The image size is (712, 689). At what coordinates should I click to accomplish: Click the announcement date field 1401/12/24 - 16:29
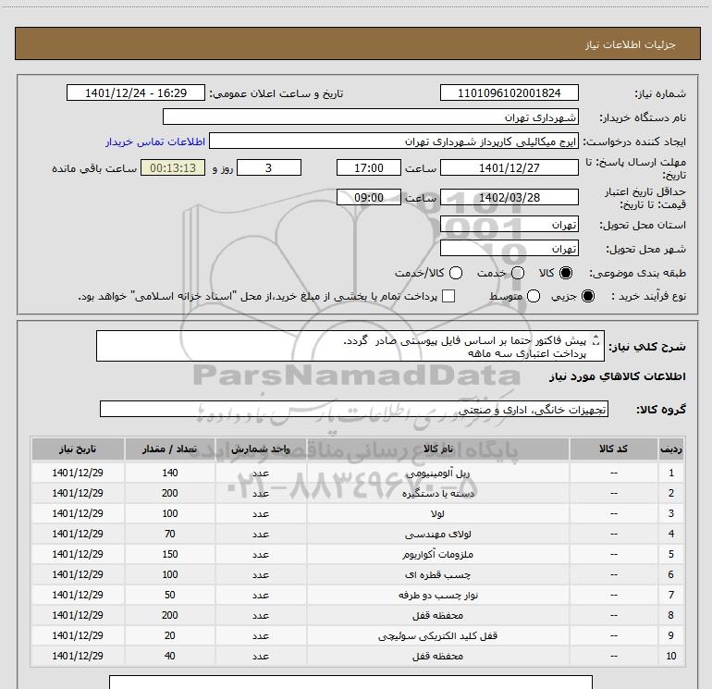tap(136, 93)
